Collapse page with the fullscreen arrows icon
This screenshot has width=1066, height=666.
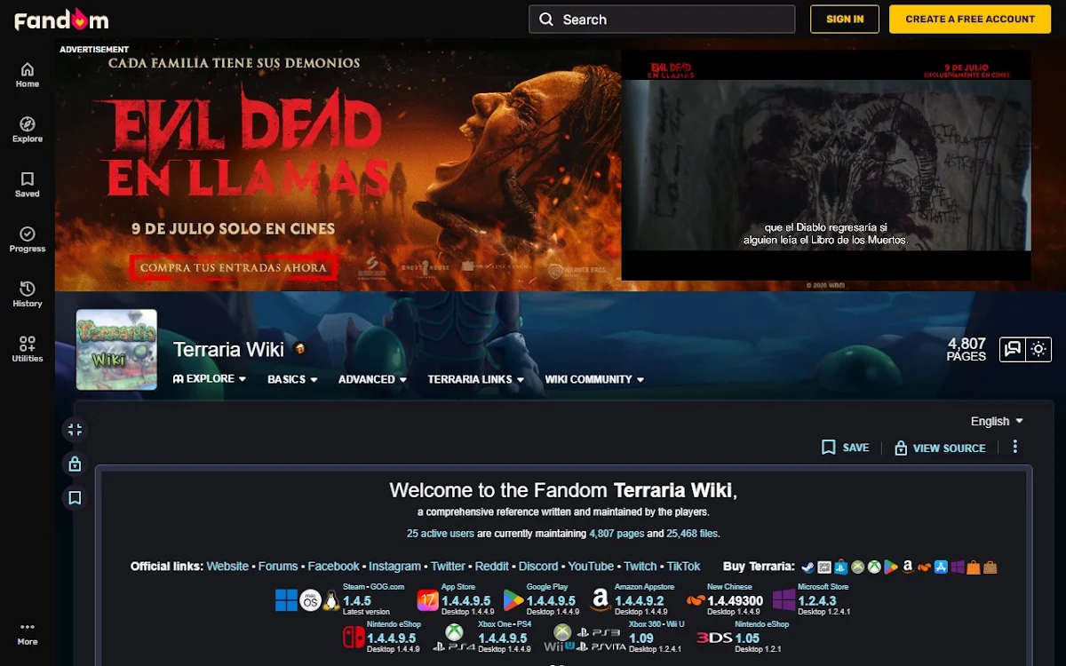pyautogui.click(x=75, y=430)
